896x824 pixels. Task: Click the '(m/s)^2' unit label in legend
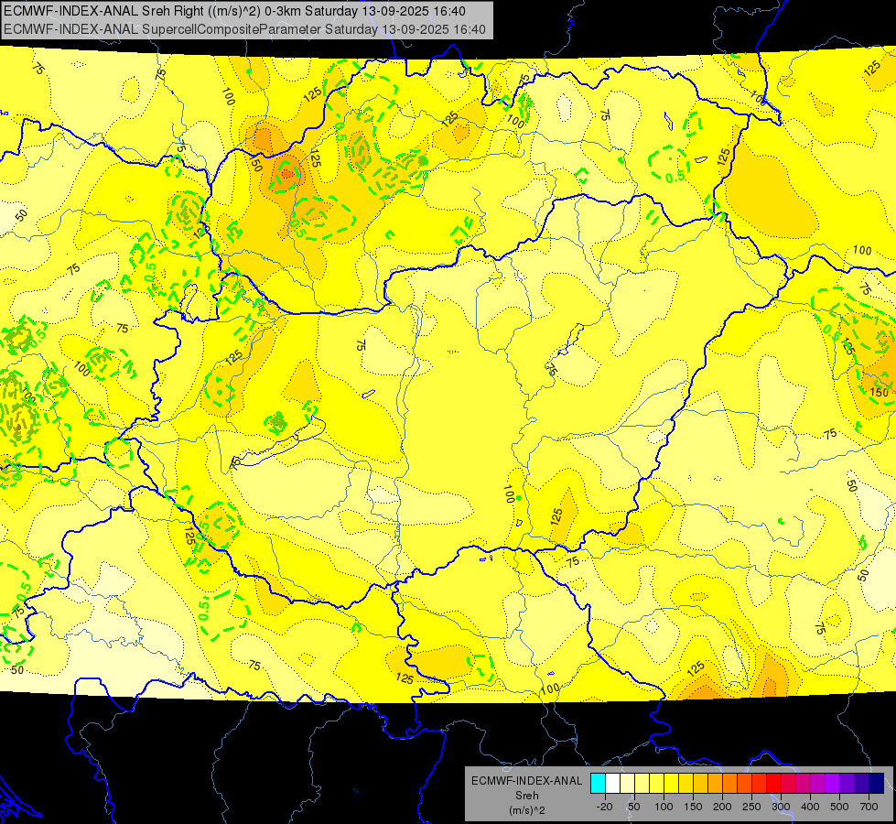click(x=526, y=810)
